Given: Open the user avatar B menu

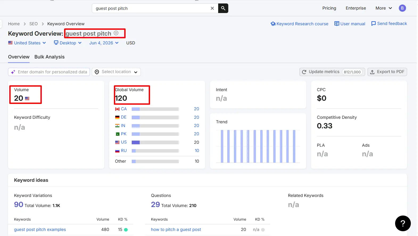Looking at the screenshot, I should point(402,8).
